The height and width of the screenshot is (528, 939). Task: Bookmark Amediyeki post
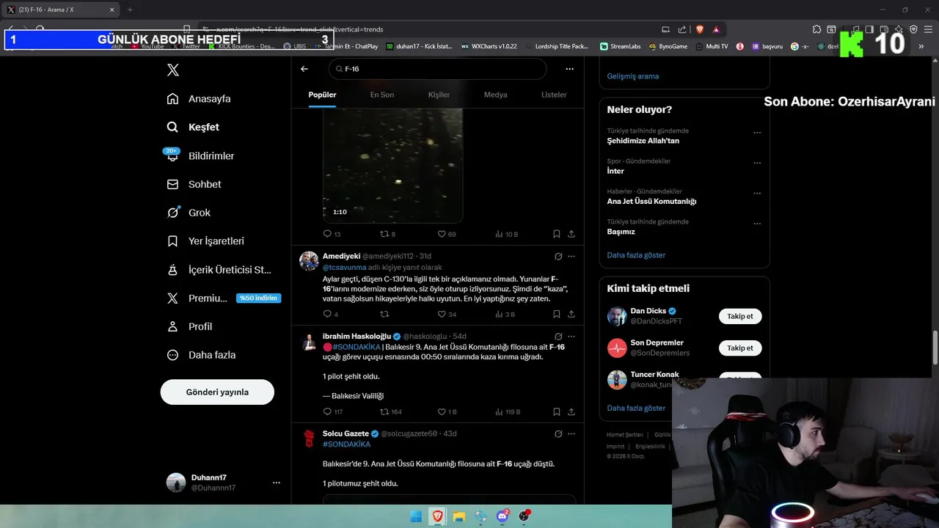(557, 314)
